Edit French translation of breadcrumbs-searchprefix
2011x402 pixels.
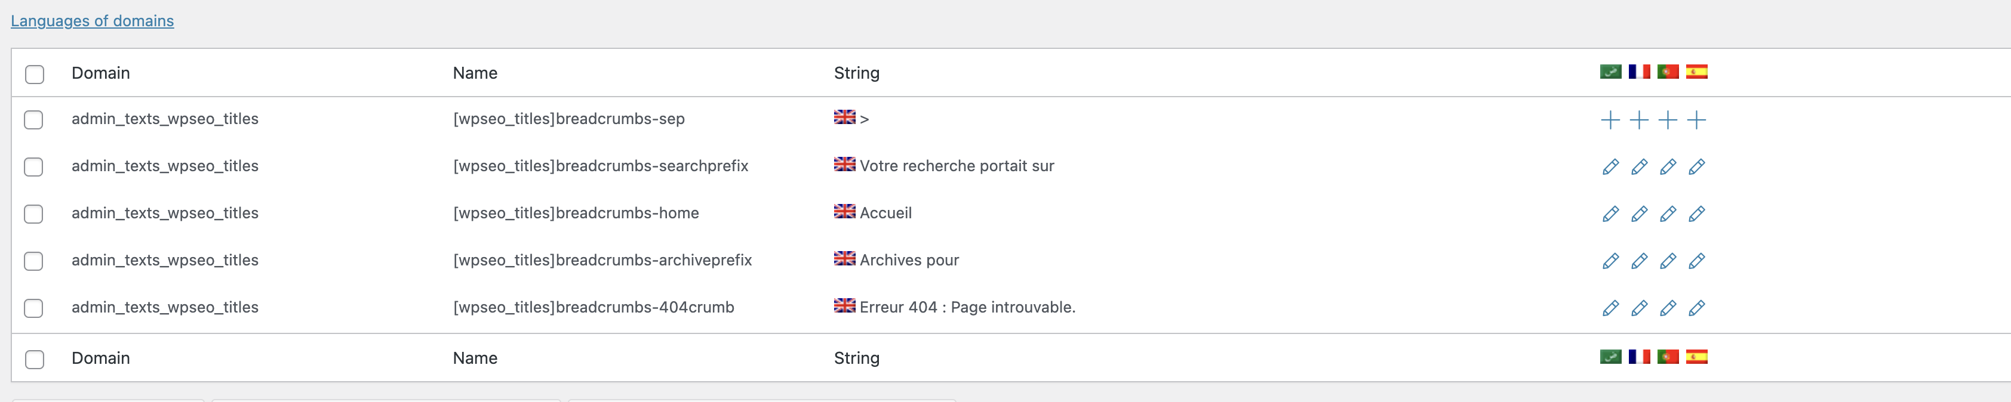click(x=1640, y=167)
